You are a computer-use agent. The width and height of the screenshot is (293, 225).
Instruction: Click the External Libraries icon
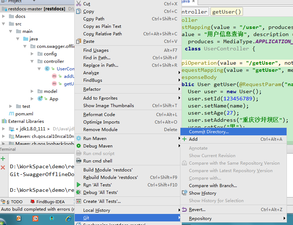(x=4, y=121)
